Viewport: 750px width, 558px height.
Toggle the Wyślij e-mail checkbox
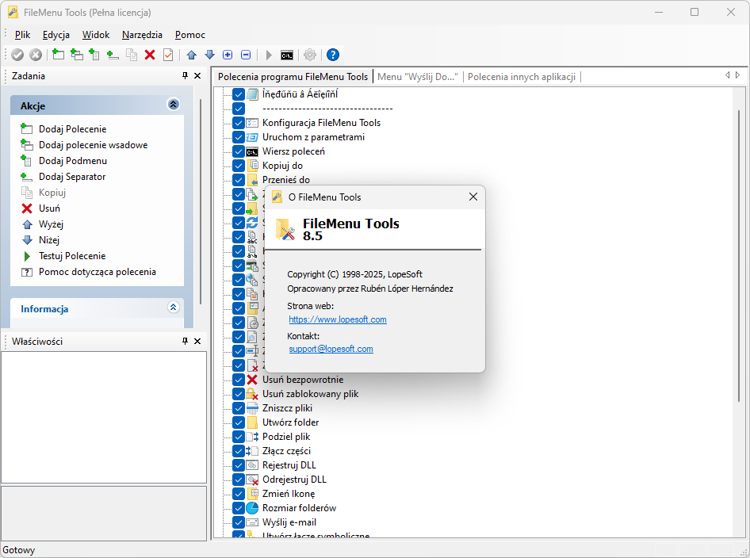(x=239, y=522)
